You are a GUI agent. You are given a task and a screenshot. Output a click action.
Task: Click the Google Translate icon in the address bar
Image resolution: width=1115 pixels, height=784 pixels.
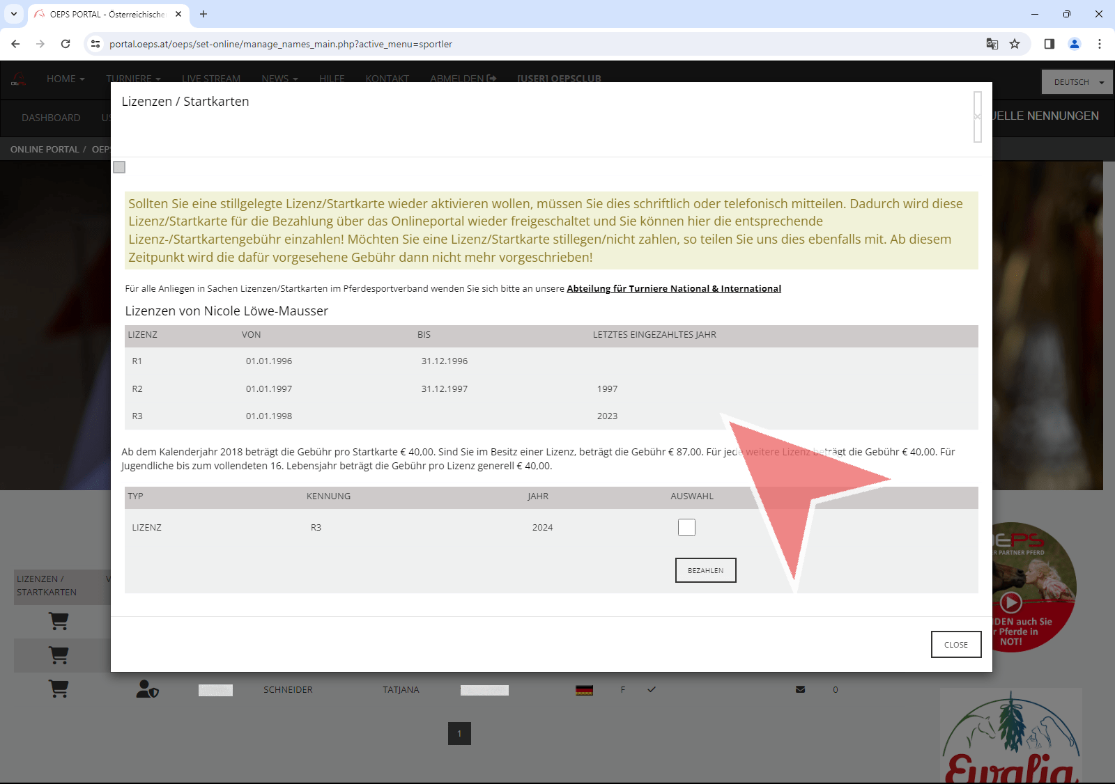[x=992, y=44]
